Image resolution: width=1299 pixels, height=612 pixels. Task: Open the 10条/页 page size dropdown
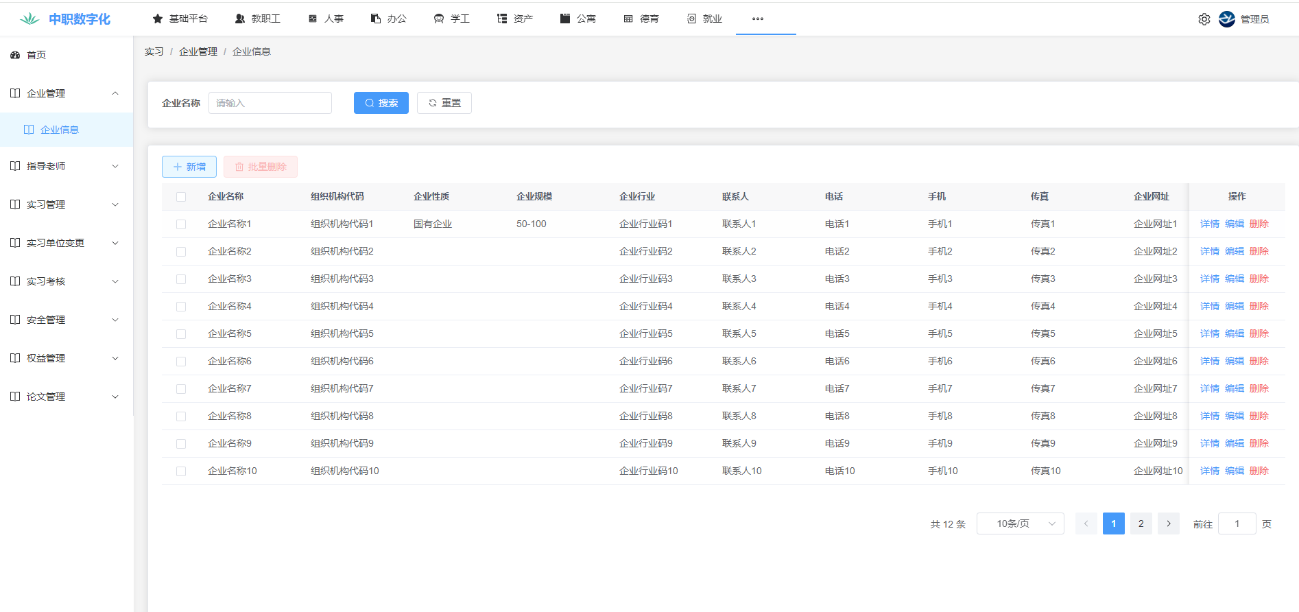pyautogui.click(x=1020, y=523)
